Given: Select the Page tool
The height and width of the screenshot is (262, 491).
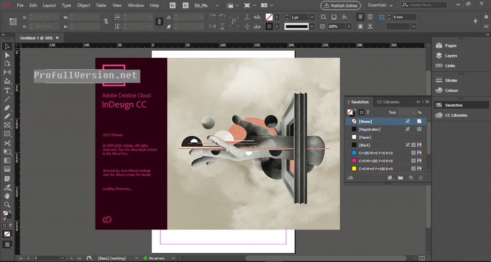Looking at the screenshot, I should [x=7, y=64].
